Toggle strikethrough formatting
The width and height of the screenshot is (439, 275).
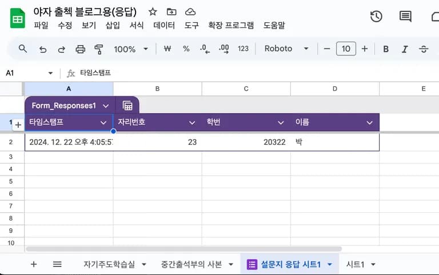point(424,49)
